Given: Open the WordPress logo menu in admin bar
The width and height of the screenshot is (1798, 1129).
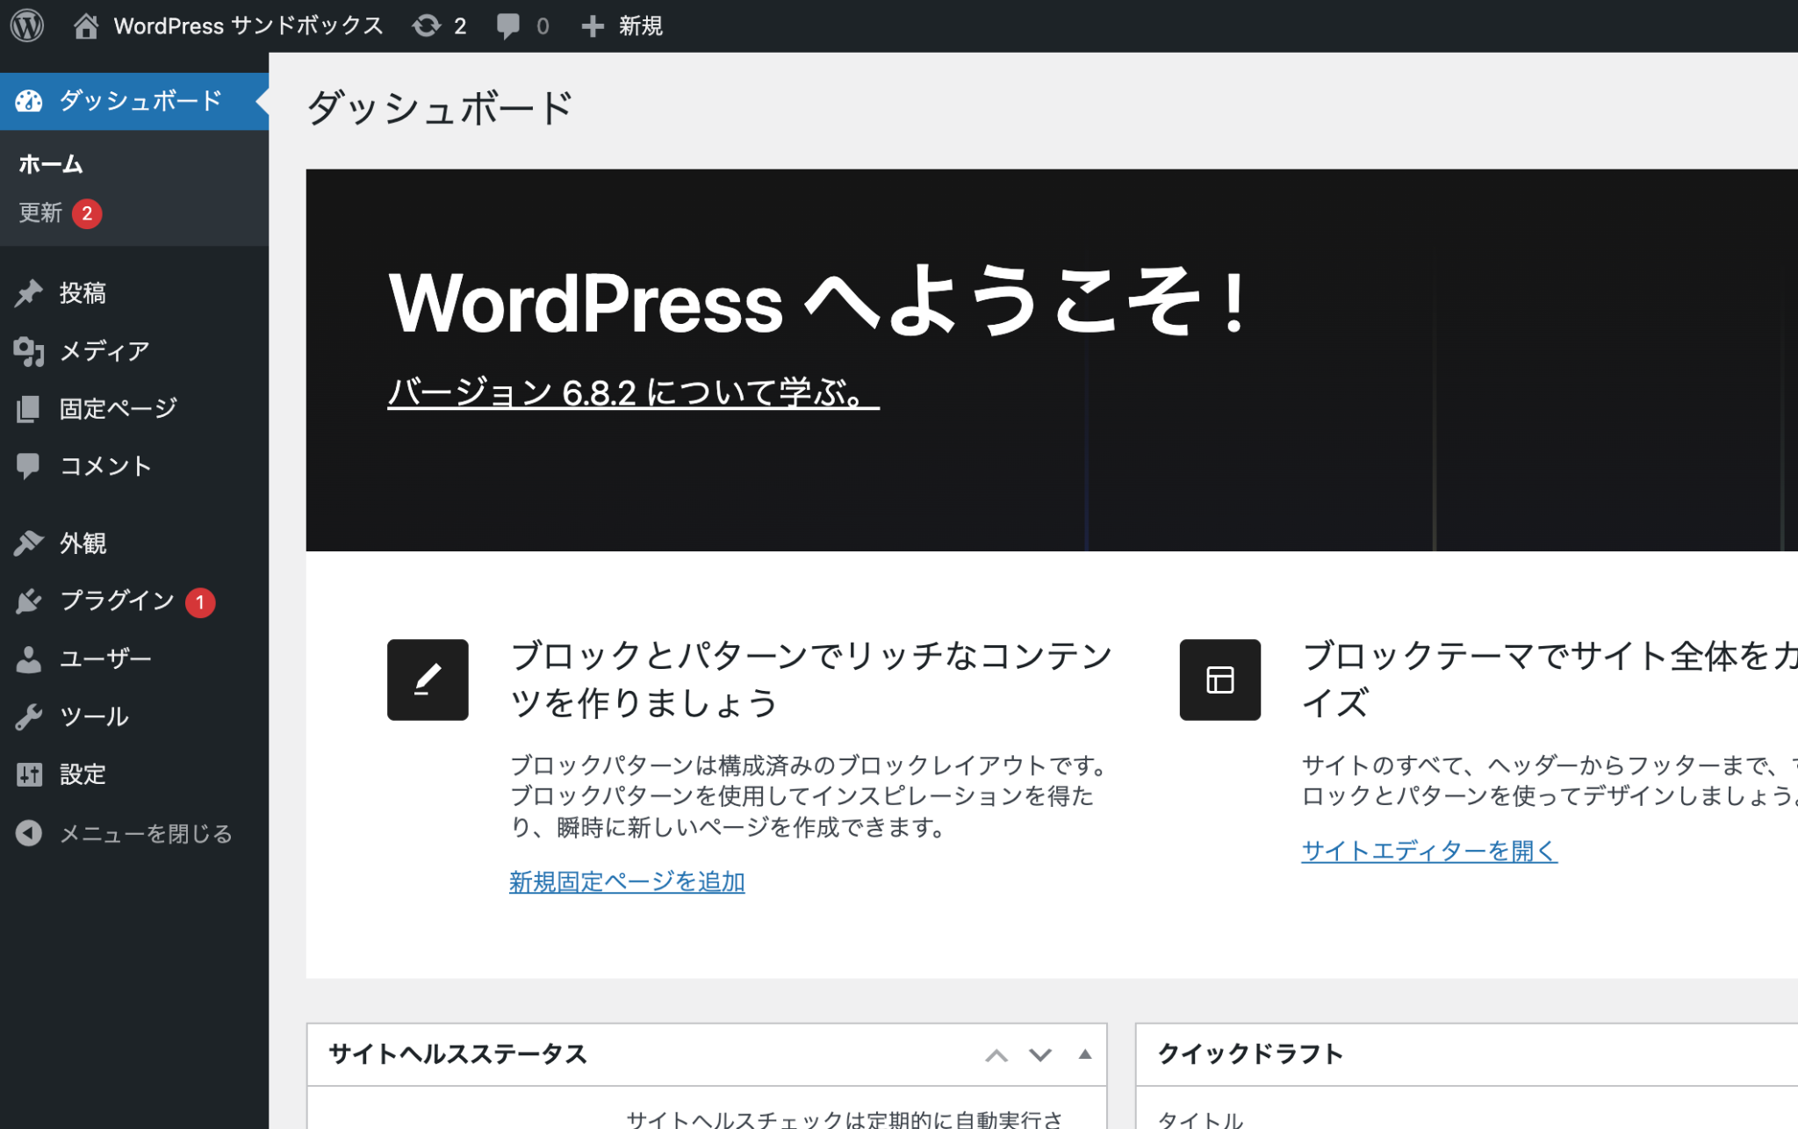Looking at the screenshot, I should coord(27,25).
